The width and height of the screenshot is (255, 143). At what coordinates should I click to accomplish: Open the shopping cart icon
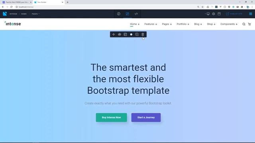(x=249, y=24)
